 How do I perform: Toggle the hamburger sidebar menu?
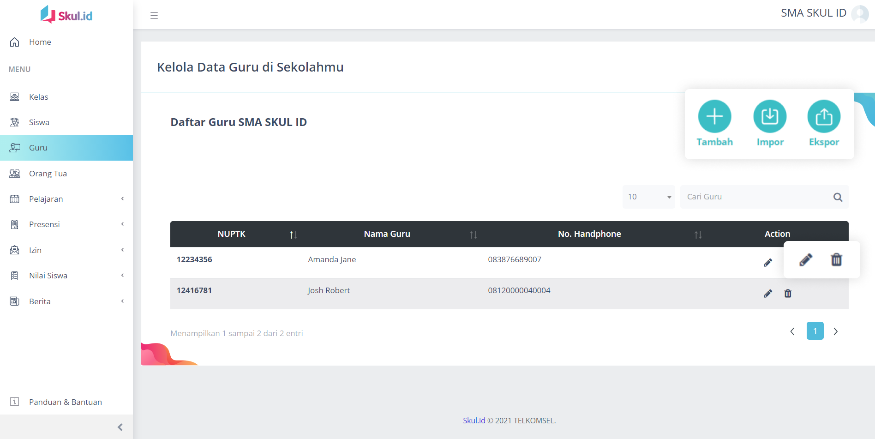pyautogui.click(x=154, y=16)
